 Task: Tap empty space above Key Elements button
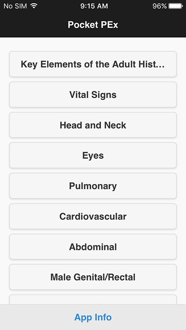pos(93,45)
